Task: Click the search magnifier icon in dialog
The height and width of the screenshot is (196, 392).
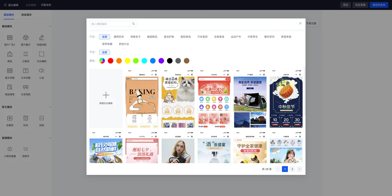Action: [134, 24]
